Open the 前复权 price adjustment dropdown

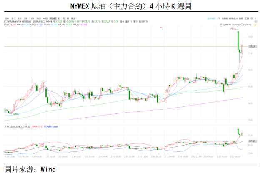coord(225,18)
